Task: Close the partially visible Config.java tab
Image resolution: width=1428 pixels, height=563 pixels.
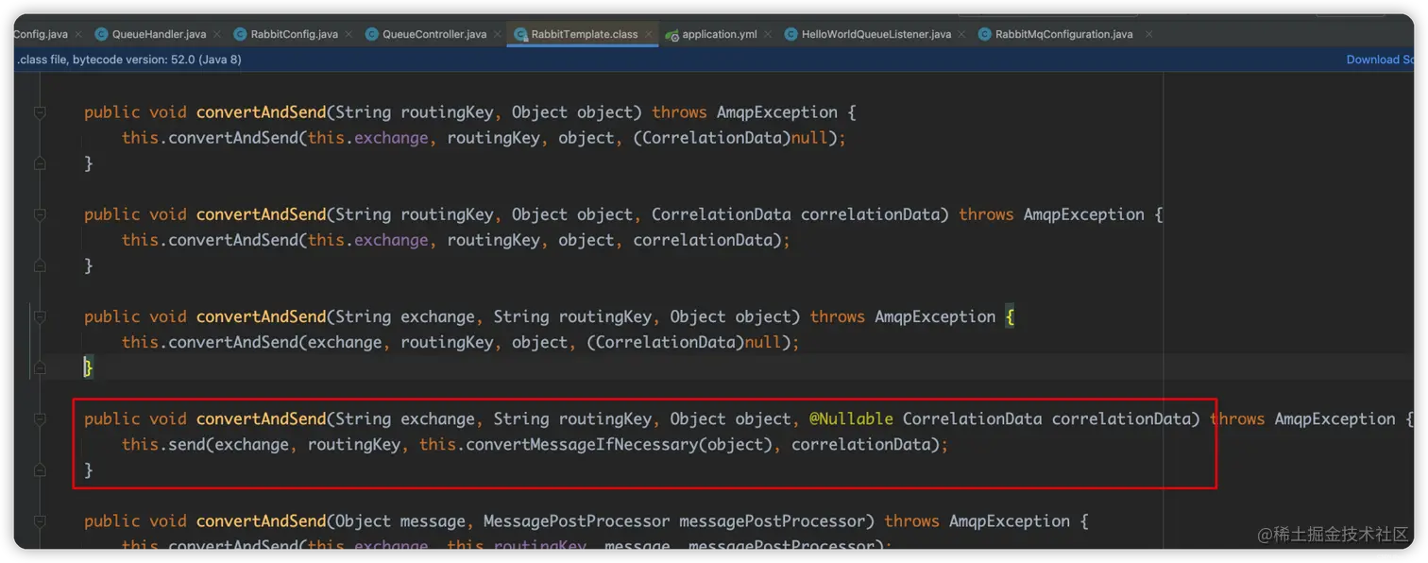Action: pyautogui.click(x=78, y=34)
